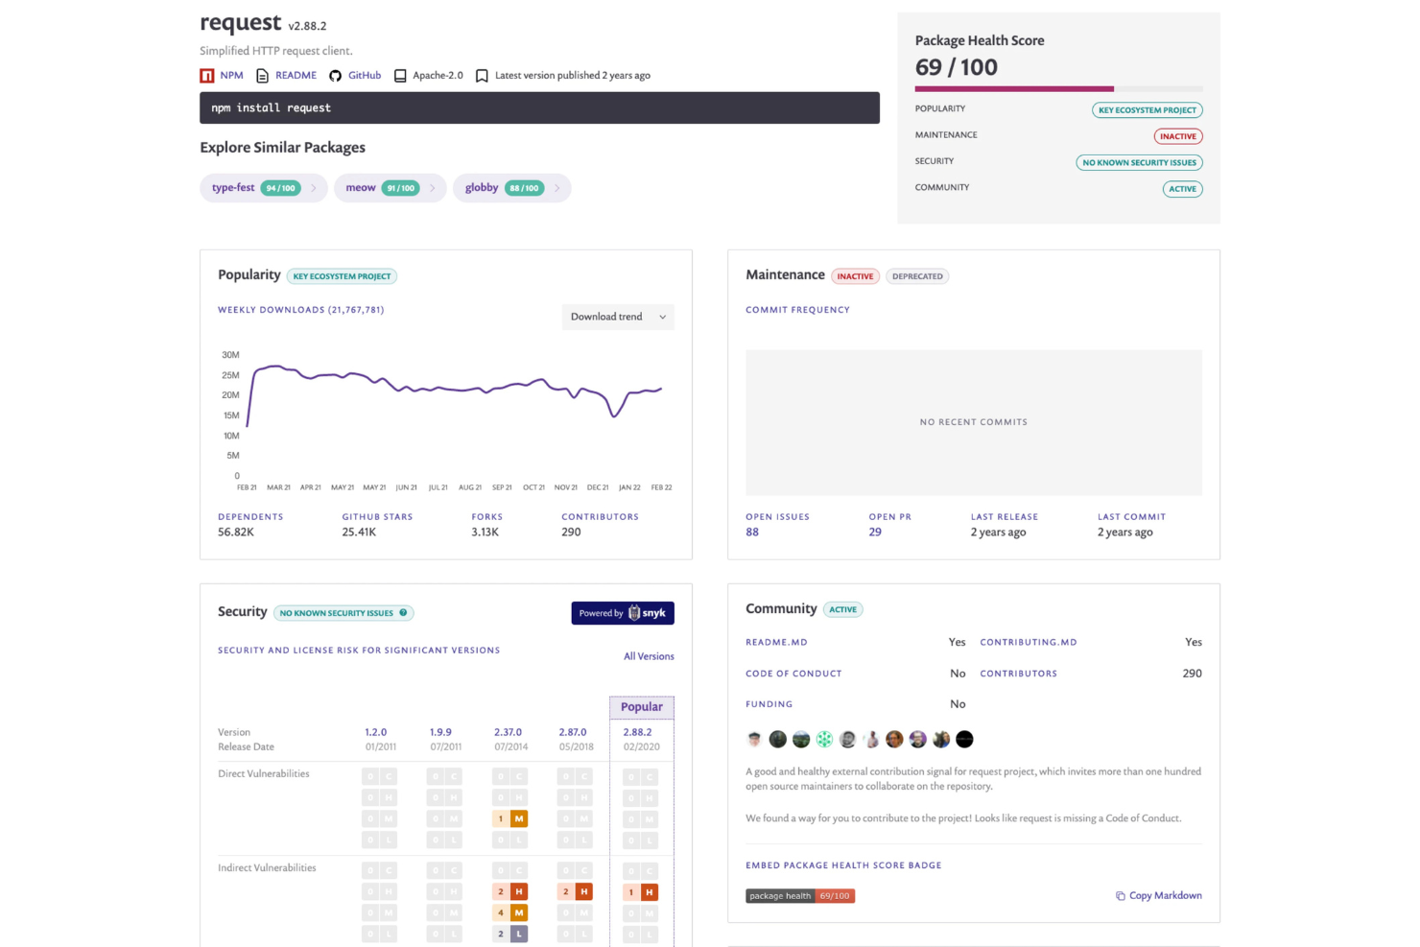Click the low indirect vulnerability cell for 2.37.0

(x=510, y=934)
